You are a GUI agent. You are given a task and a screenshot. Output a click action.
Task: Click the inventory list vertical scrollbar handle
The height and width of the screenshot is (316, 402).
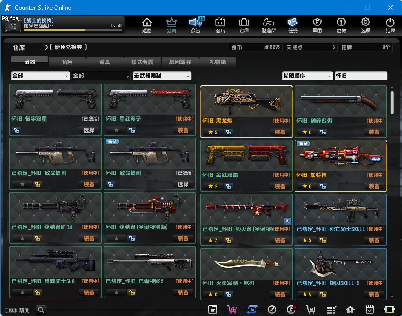[392, 103]
